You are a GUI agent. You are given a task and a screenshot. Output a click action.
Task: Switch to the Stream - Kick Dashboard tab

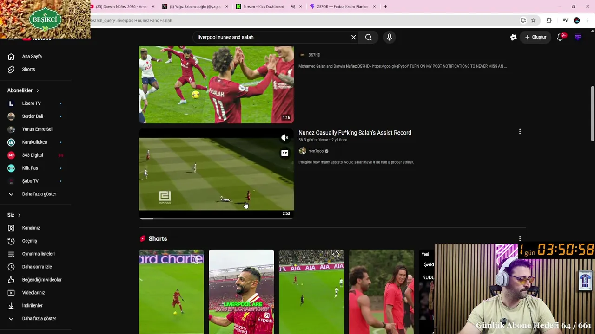coord(269,6)
